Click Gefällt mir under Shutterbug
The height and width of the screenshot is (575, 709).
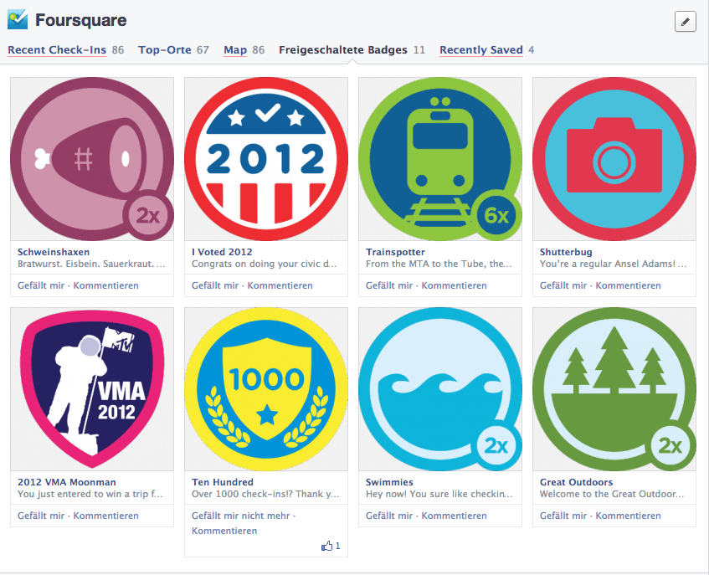click(x=563, y=285)
